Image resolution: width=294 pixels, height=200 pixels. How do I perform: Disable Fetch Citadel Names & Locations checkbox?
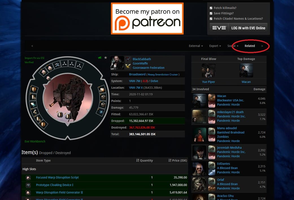pos(211,19)
